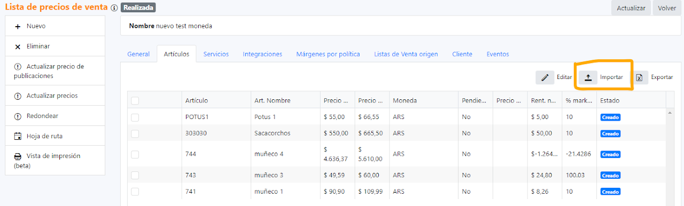Click the Actualizar button
This screenshot has width=684, height=206.
pyautogui.click(x=631, y=8)
